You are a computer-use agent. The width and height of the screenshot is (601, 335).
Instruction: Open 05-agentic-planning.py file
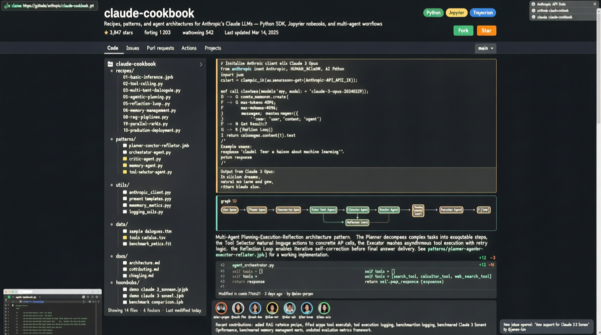click(x=147, y=97)
